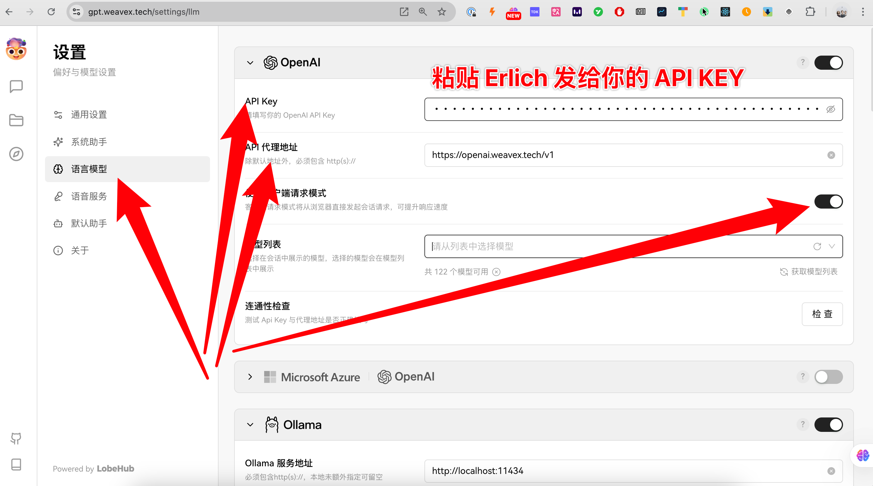Expand the Microsoft Azure section chevron
873x486 pixels.
[250, 377]
